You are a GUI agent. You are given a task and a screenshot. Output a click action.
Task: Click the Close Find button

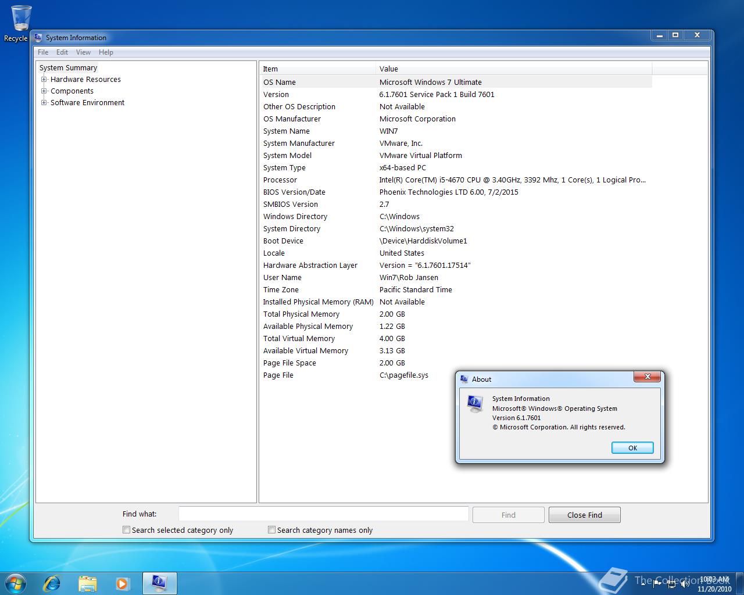(x=584, y=515)
